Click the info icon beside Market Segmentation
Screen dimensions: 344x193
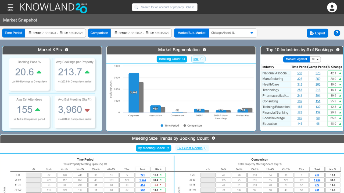point(205,50)
